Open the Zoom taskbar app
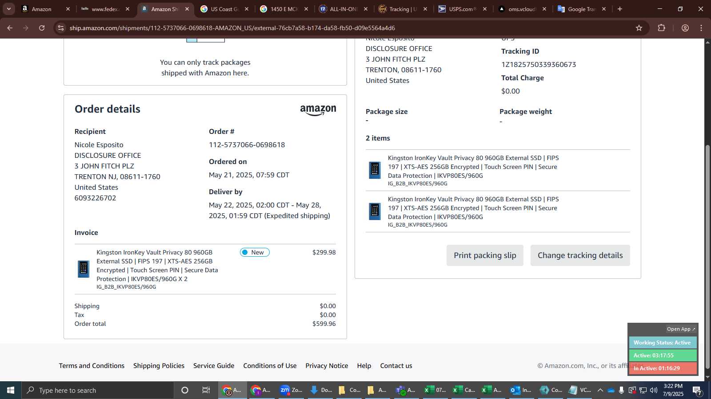711x399 pixels. click(x=291, y=390)
